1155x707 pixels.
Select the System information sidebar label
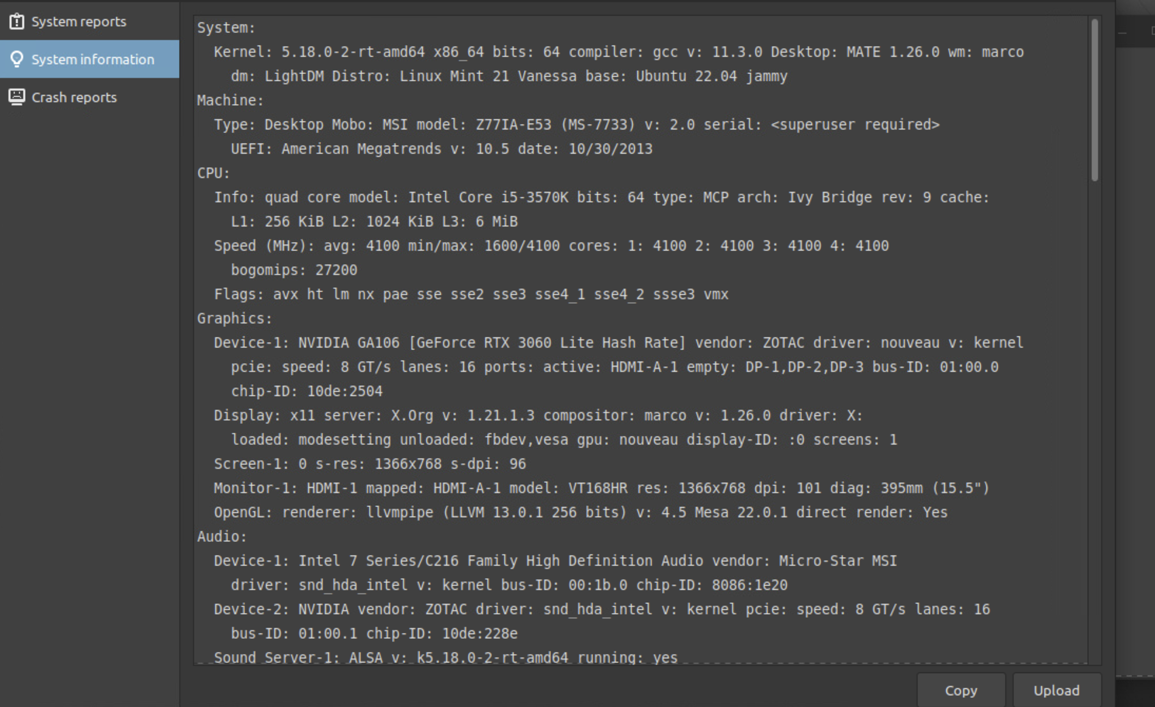pyautogui.click(x=93, y=60)
